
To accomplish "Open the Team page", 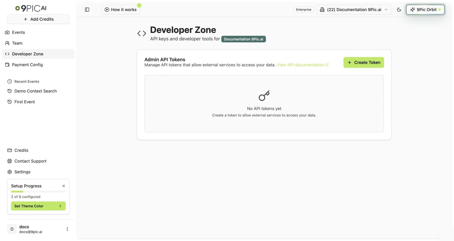I will coord(38,43).
